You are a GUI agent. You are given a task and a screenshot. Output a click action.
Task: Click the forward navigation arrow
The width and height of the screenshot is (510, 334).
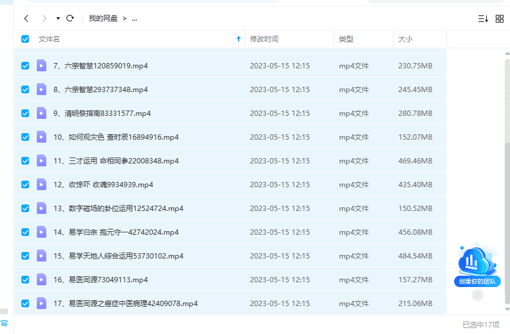(44, 18)
